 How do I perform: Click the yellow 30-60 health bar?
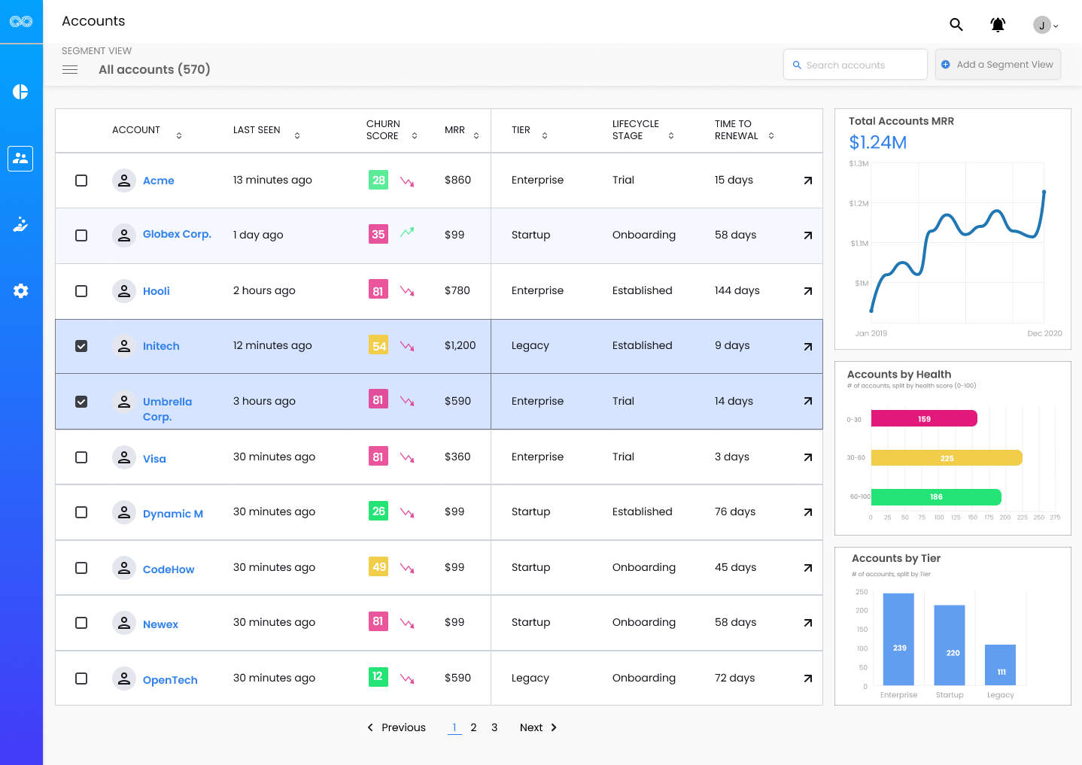[947, 457]
